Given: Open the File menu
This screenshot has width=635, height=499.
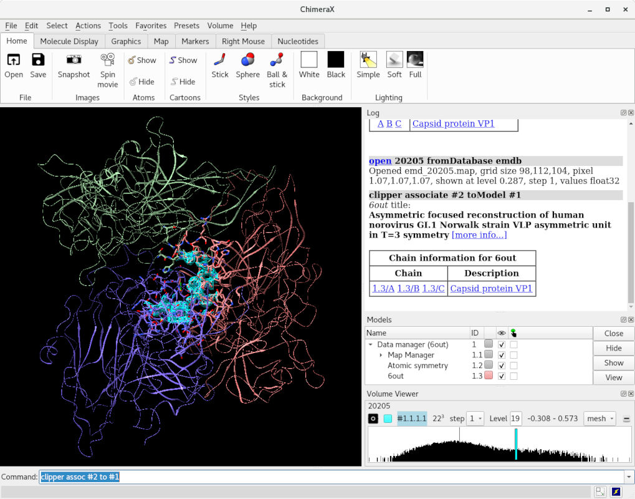Looking at the screenshot, I should (11, 26).
